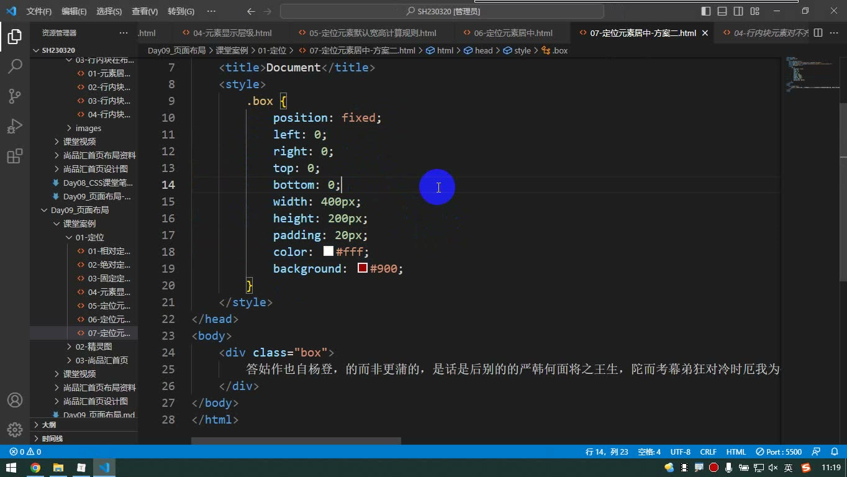Open Explorer panel more actions ellipsis
Image resolution: width=847 pixels, height=477 pixels.
coord(124,33)
